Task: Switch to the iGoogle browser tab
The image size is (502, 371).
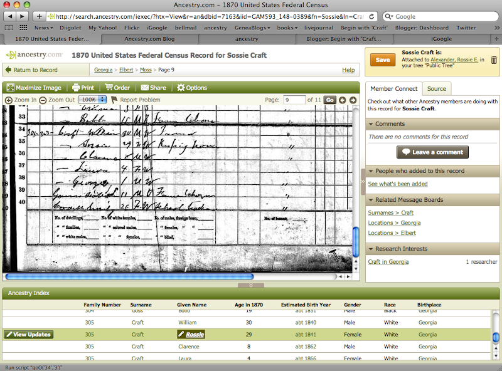Action: (441, 39)
